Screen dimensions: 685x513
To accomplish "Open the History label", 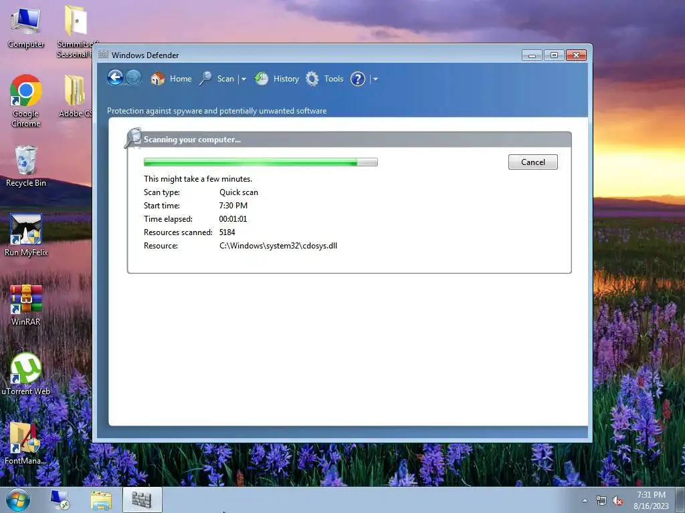I will (x=286, y=79).
